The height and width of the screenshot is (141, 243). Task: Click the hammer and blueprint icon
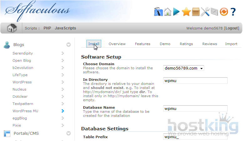[x=158, y=12]
